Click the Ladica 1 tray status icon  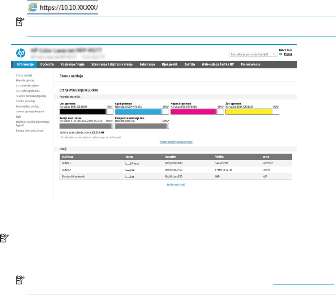[128, 163]
